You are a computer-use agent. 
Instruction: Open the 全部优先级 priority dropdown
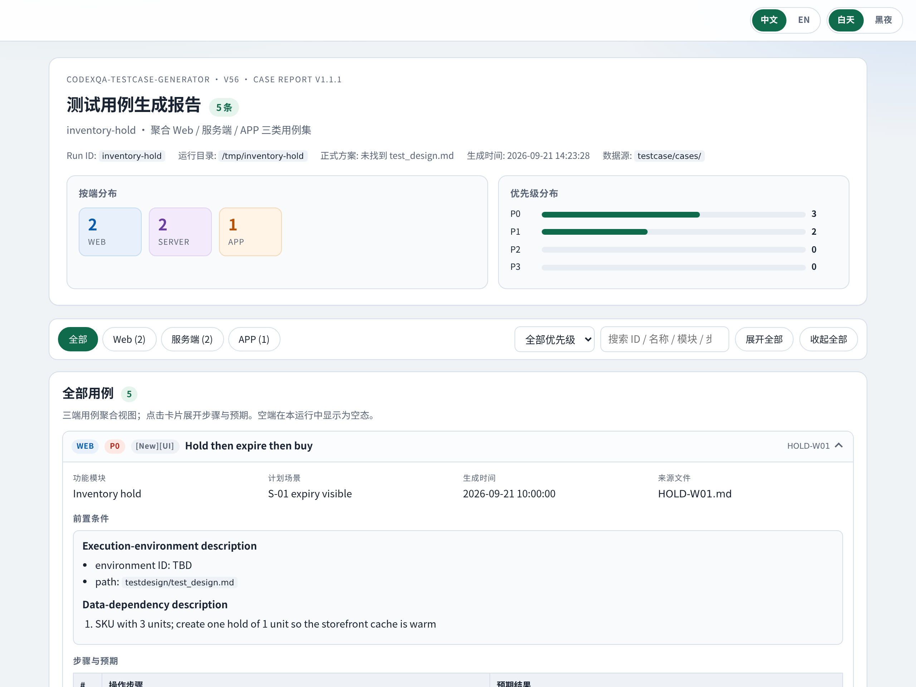[x=554, y=339]
